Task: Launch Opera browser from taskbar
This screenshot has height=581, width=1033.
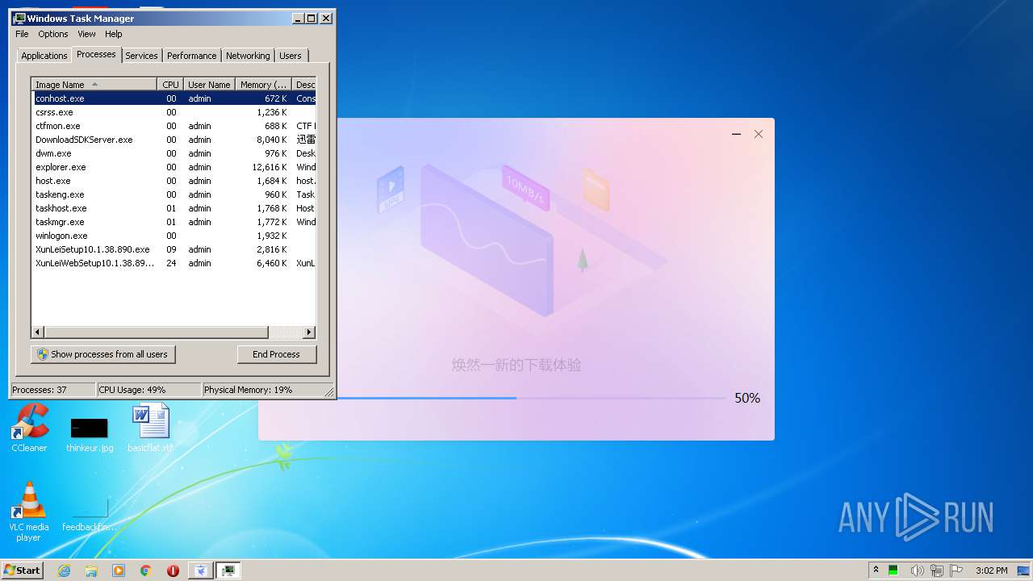Action: pos(173,571)
